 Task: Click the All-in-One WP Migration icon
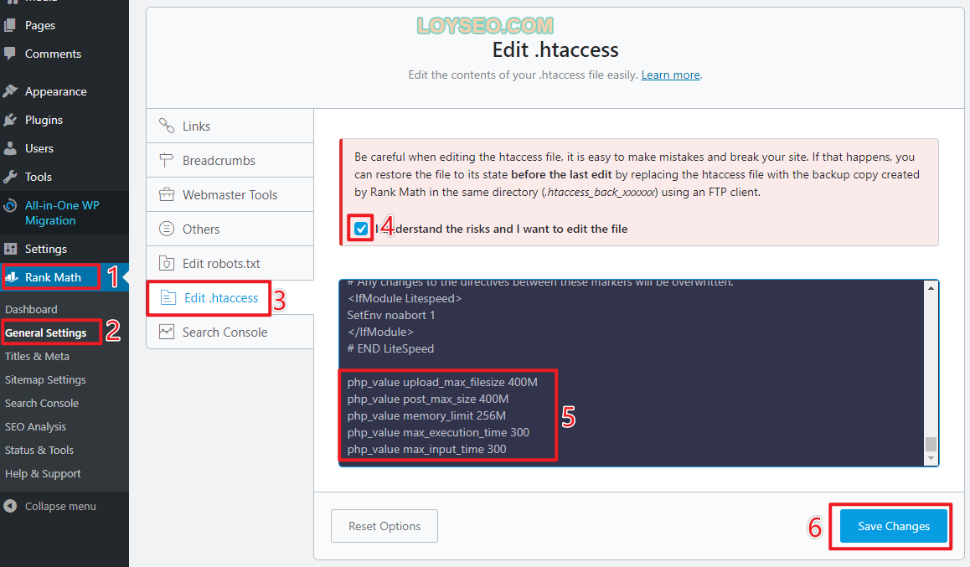(10, 206)
